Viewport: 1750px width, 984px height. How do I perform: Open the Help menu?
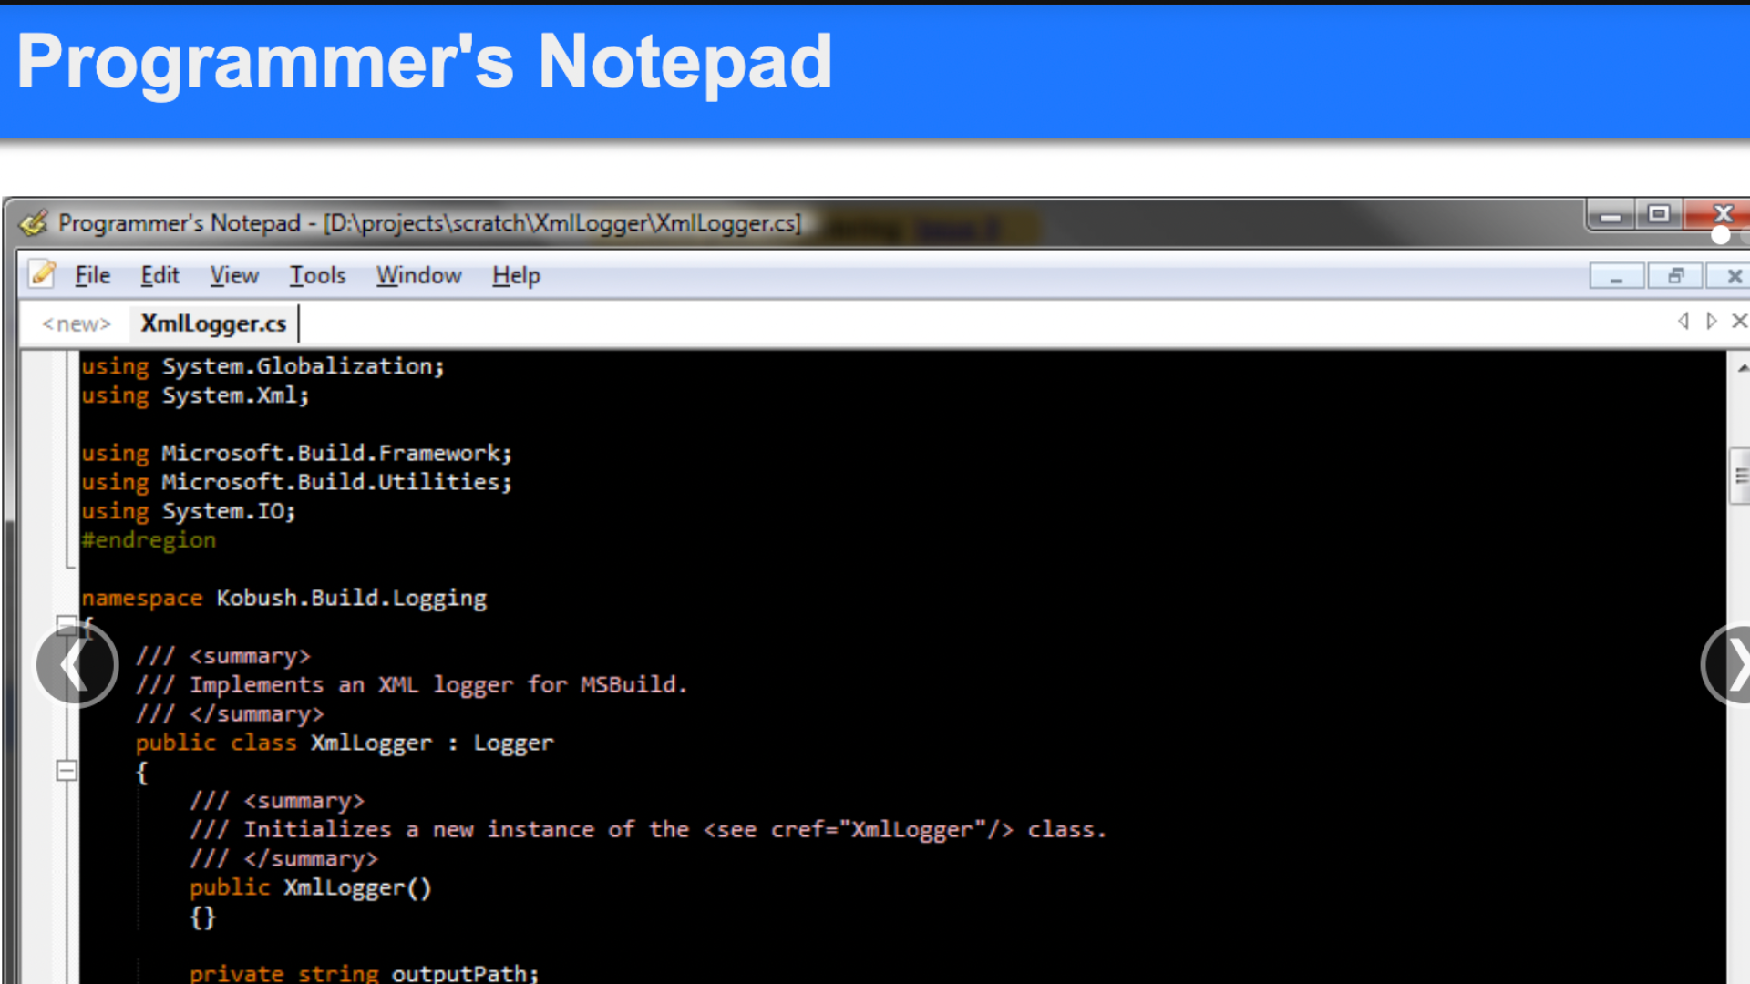[514, 275]
